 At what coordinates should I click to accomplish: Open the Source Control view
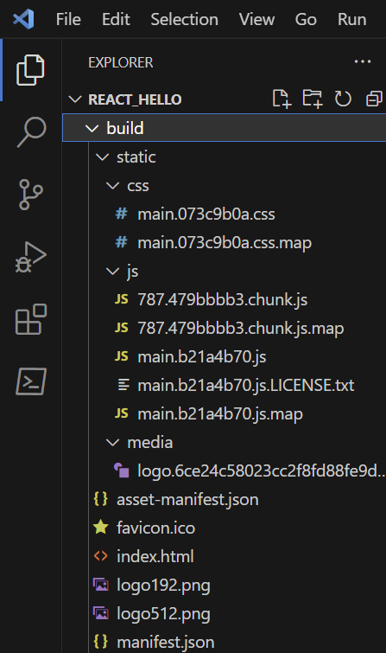click(30, 194)
